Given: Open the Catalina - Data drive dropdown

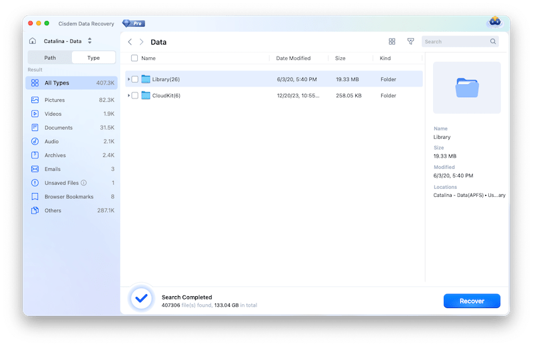Looking at the screenshot, I should click(x=89, y=41).
